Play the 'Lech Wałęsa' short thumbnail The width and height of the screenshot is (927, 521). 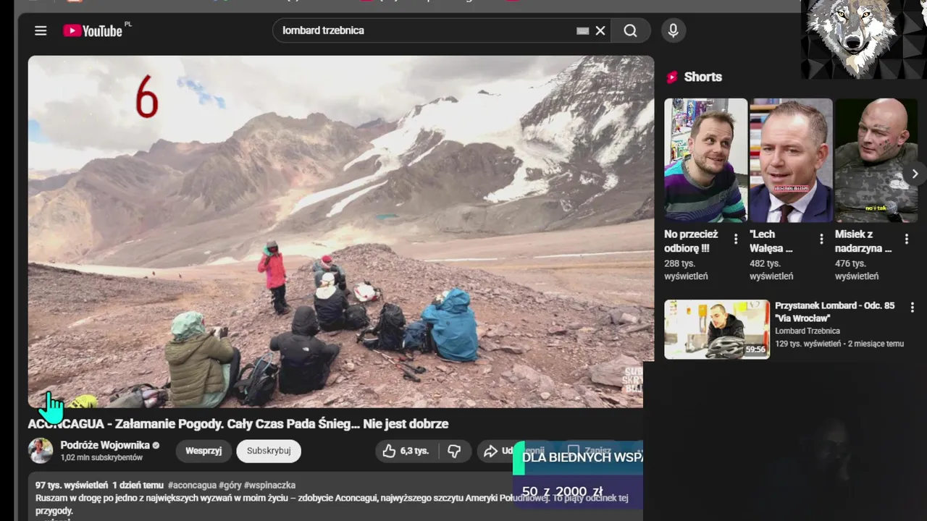click(791, 160)
